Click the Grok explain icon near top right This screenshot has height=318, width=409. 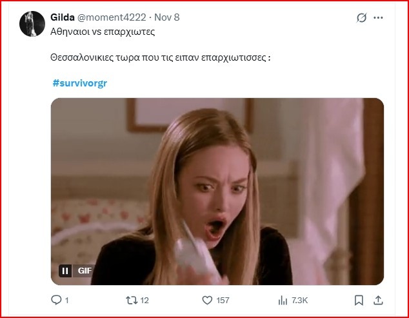361,18
